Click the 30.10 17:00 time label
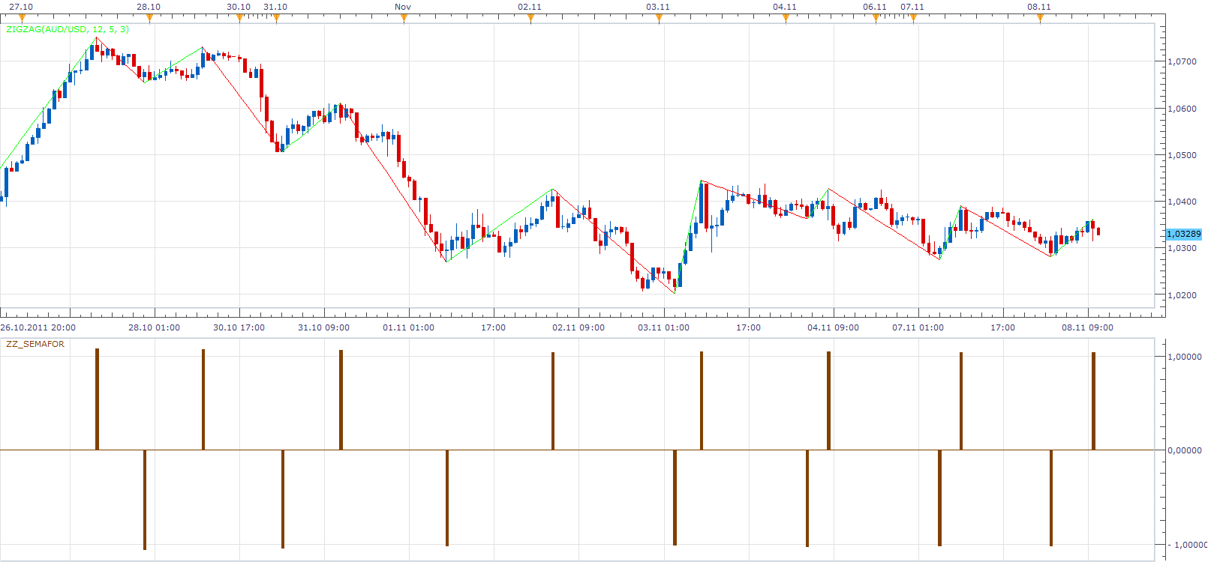The height and width of the screenshot is (562, 1208). pos(239,327)
